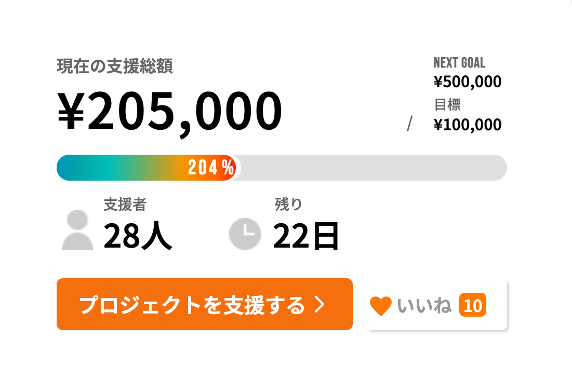572x381 pixels.
Task: Click the orange like count badge 10
Action: [473, 305]
